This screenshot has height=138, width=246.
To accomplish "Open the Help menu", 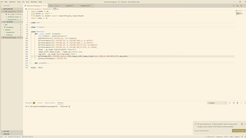I will click(40, 2).
